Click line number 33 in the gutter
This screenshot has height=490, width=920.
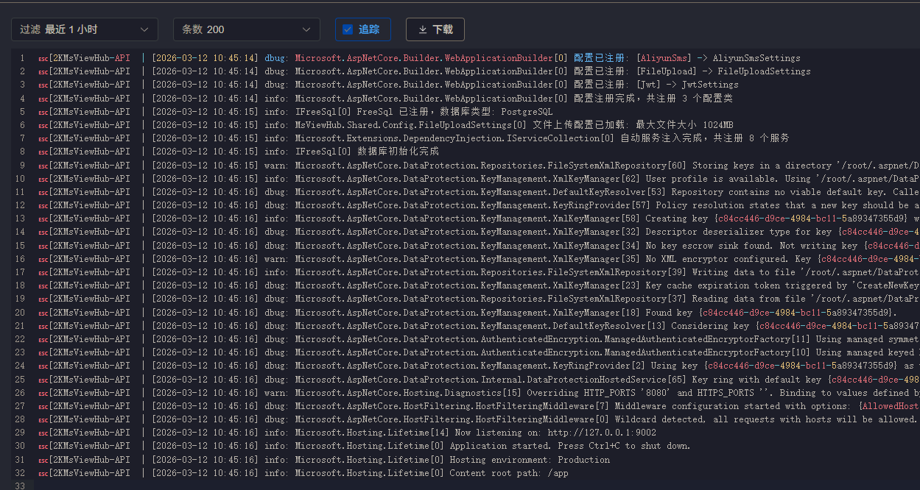coord(20,486)
